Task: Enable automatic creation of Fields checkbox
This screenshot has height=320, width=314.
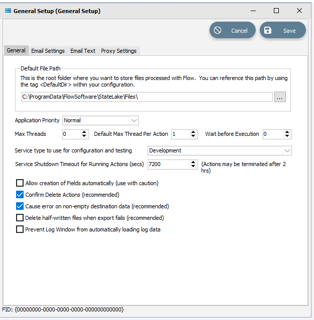Action: (20, 183)
